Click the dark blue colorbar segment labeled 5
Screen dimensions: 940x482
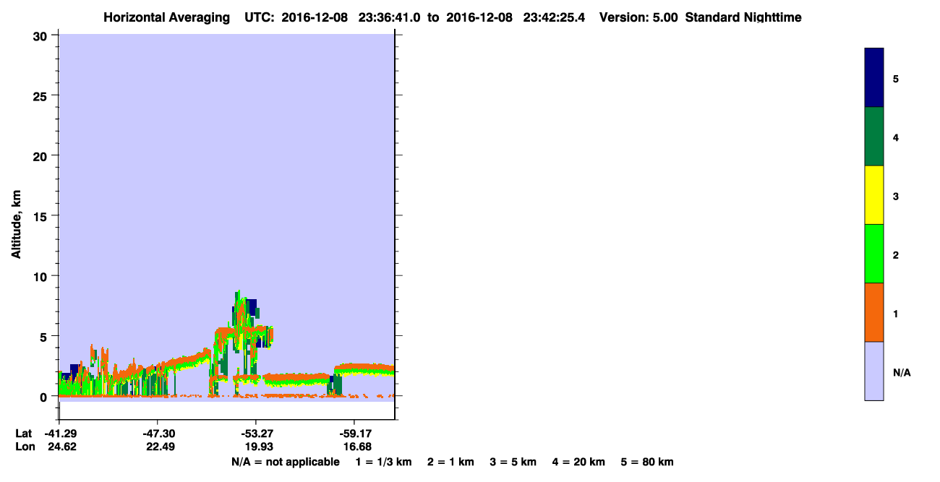click(x=874, y=78)
